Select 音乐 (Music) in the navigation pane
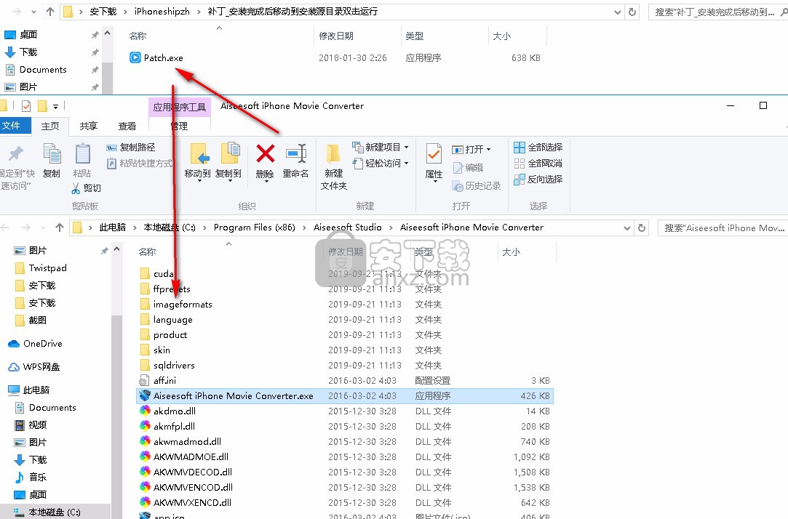 pos(37,478)
